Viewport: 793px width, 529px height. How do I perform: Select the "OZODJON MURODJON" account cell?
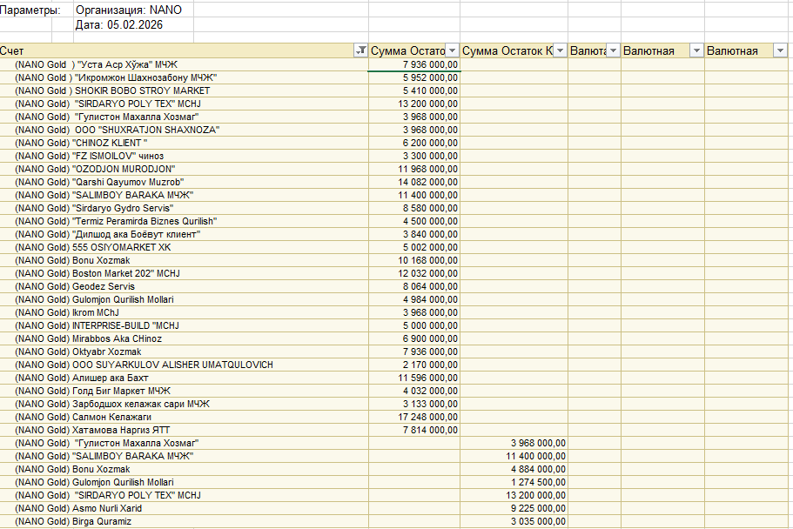(x=184, y=169)
